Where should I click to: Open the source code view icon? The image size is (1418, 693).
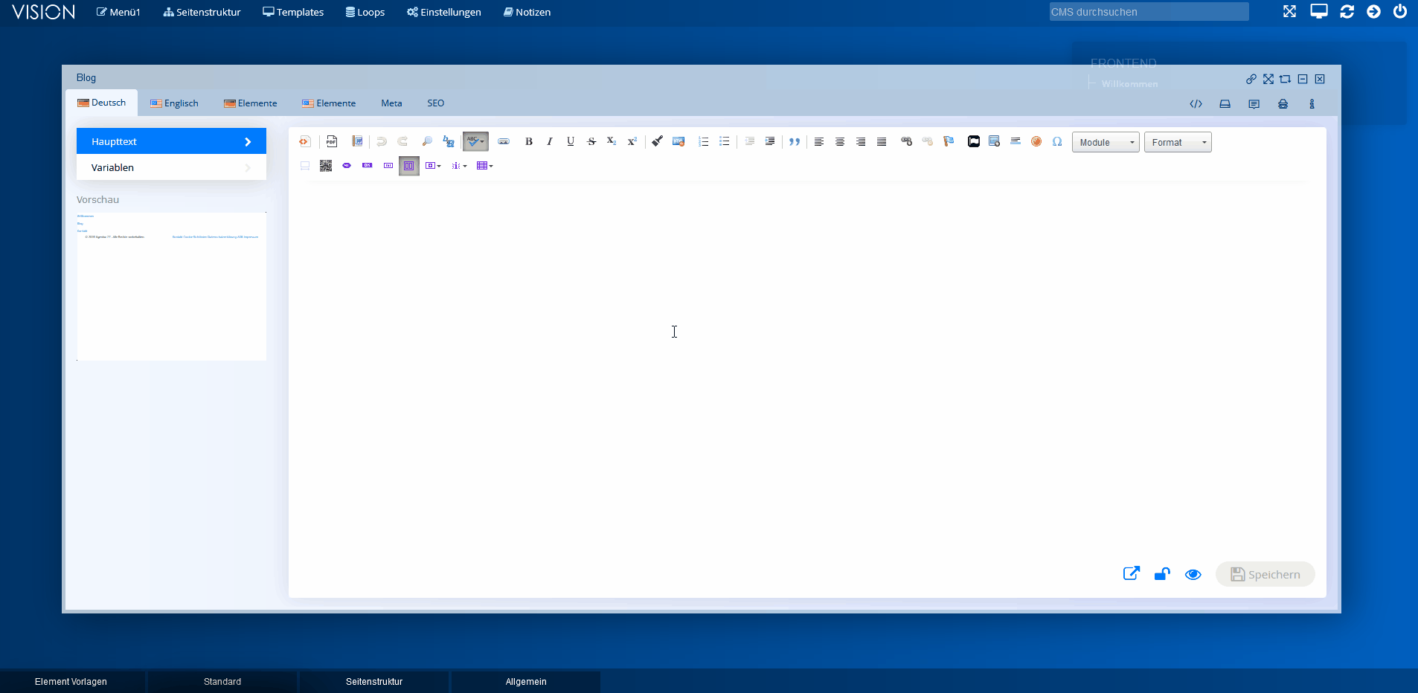coord(1196,104)
